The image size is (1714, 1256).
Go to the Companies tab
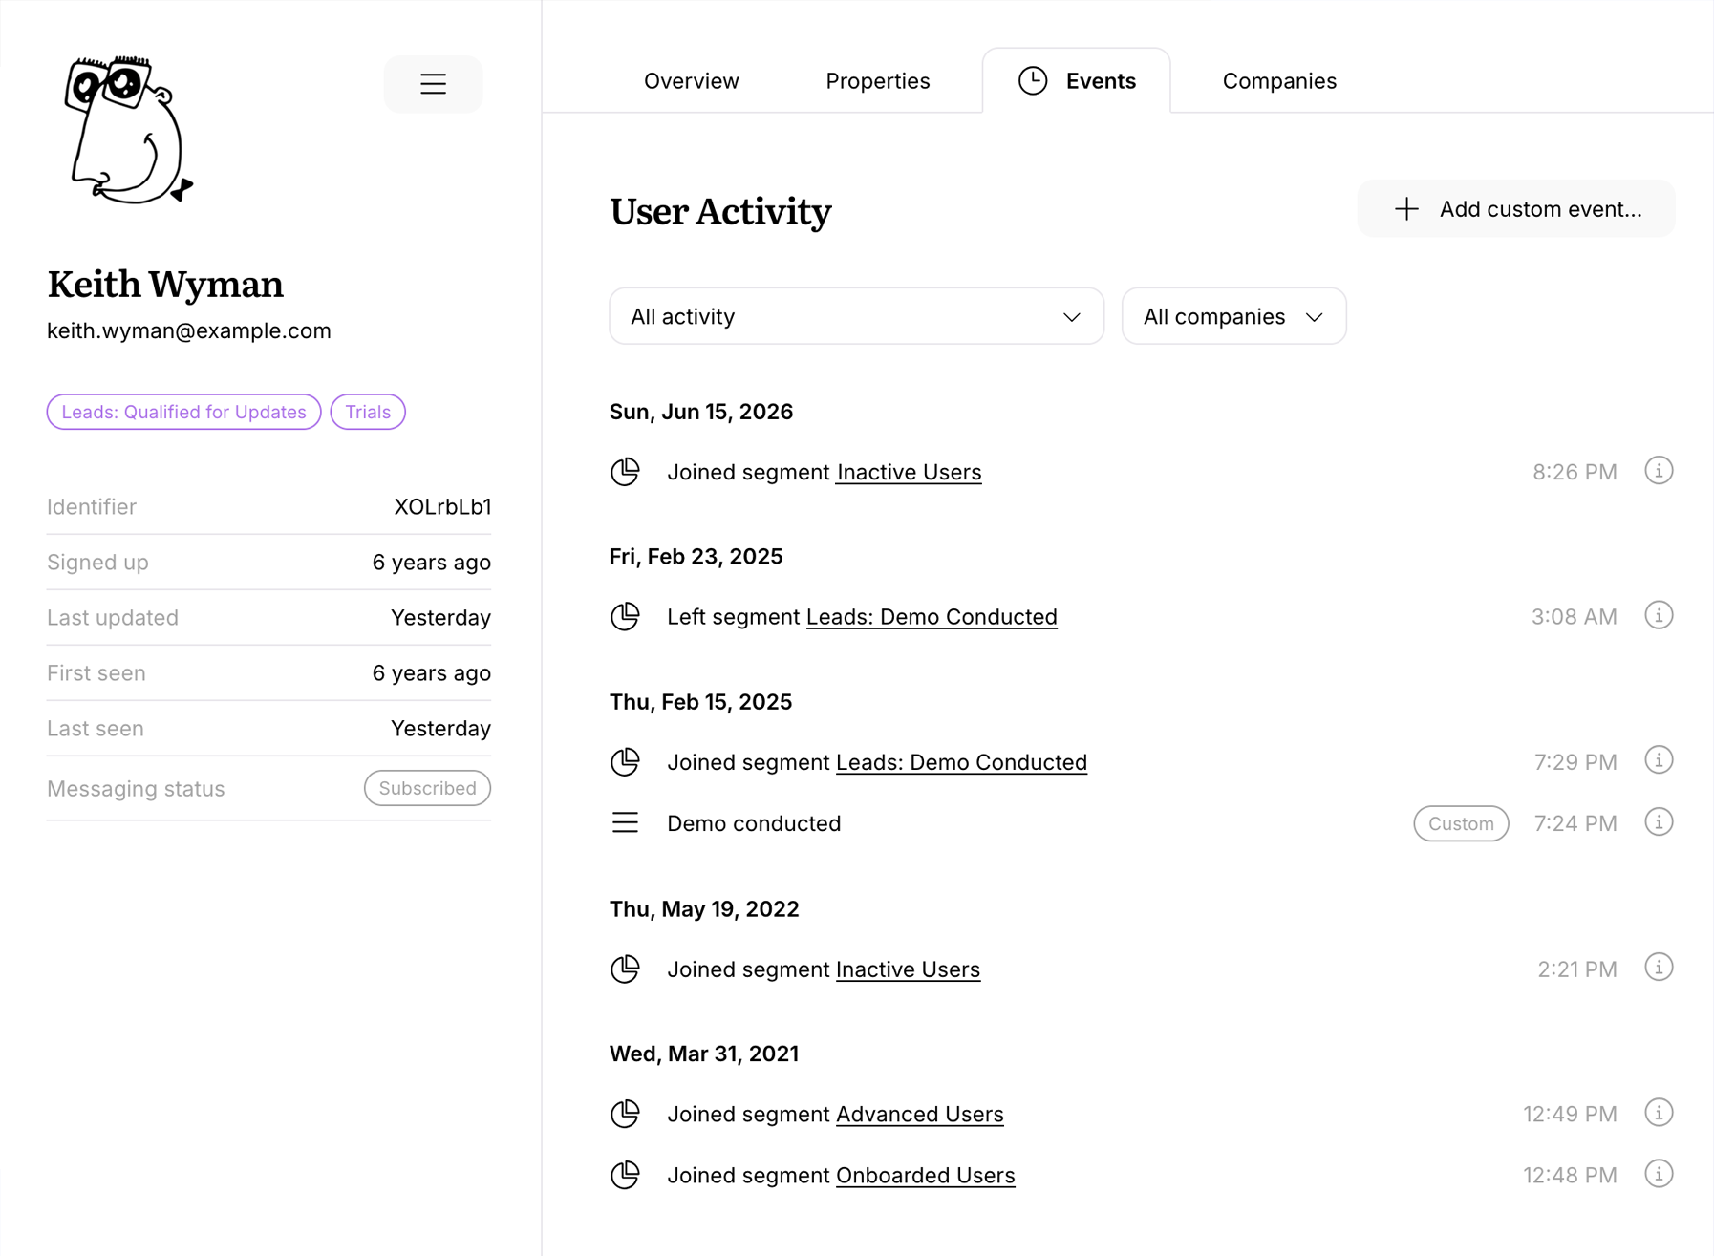coord(1278,81)
